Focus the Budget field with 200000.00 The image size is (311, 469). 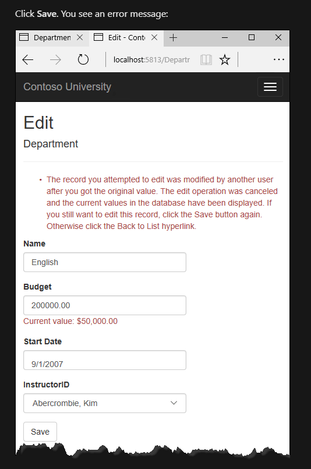(105, 305)
